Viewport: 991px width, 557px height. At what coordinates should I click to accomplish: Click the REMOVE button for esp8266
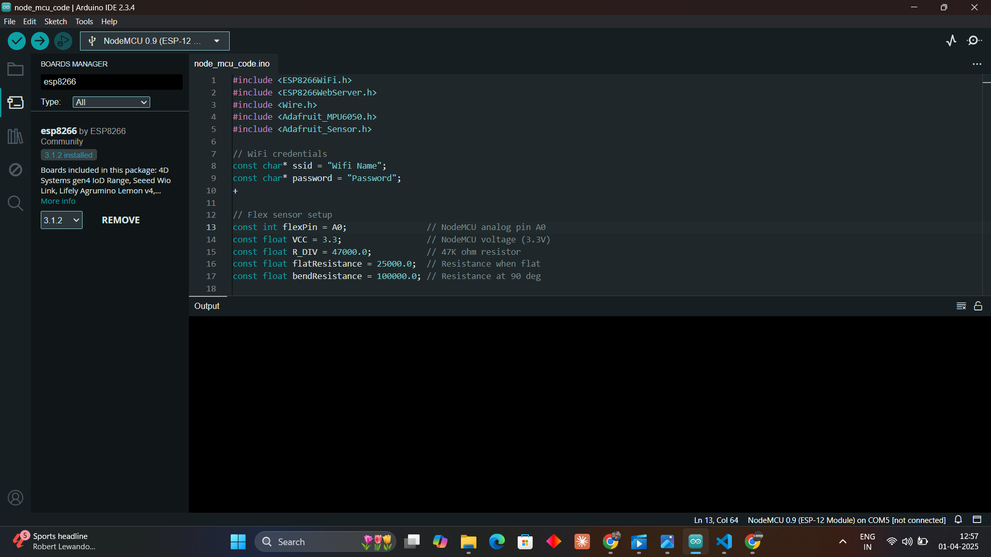point(121,220)
